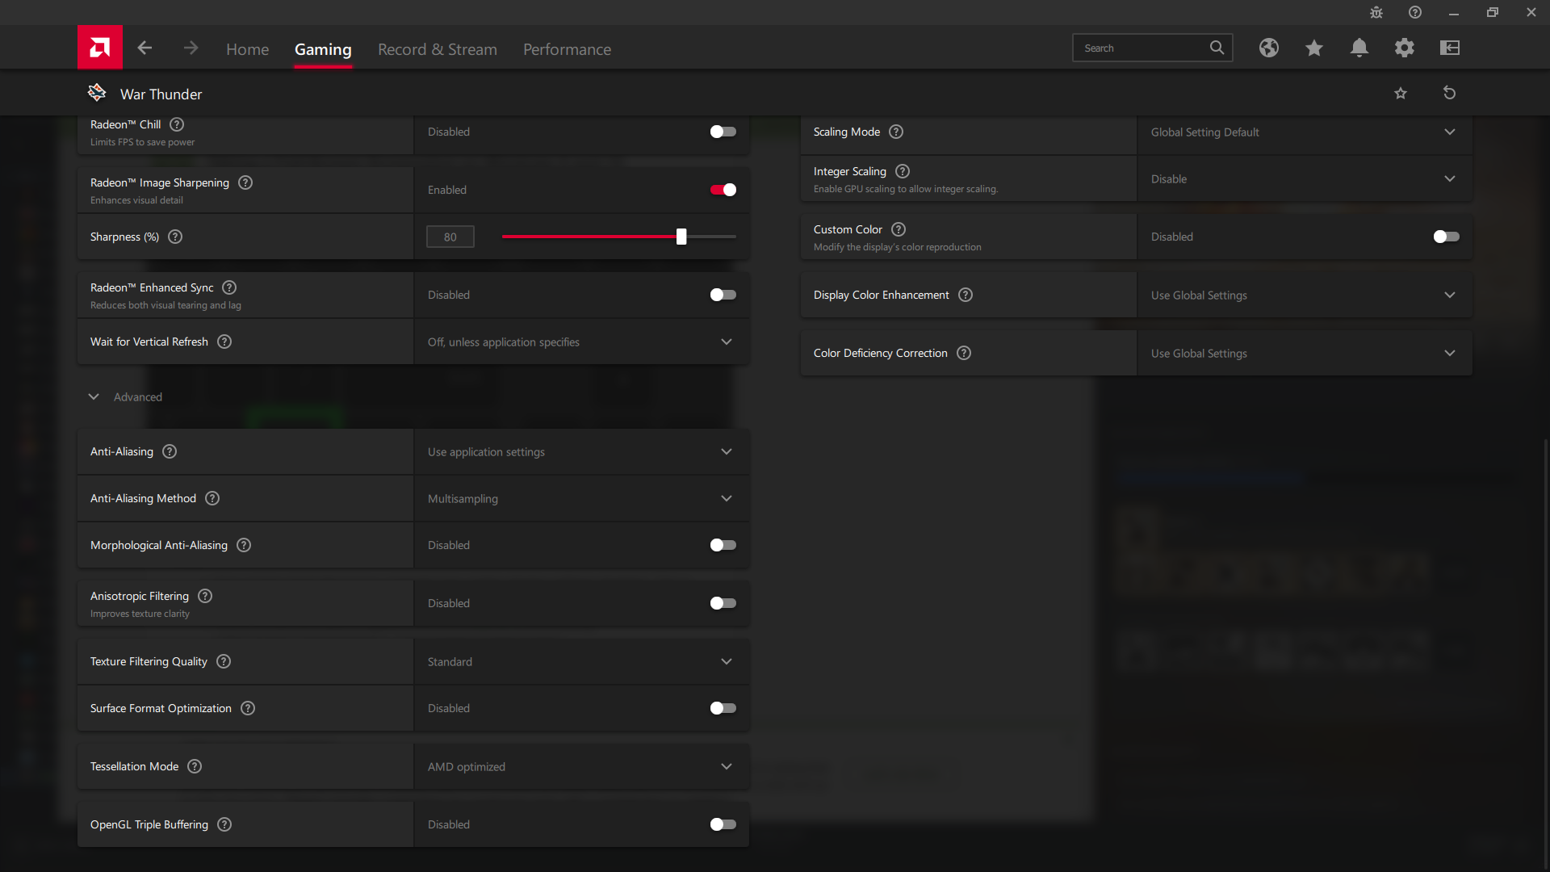Screen dimensions: 1550x872
Task: Enable Surface Format Optimization toggle
Action: [723, 708]
